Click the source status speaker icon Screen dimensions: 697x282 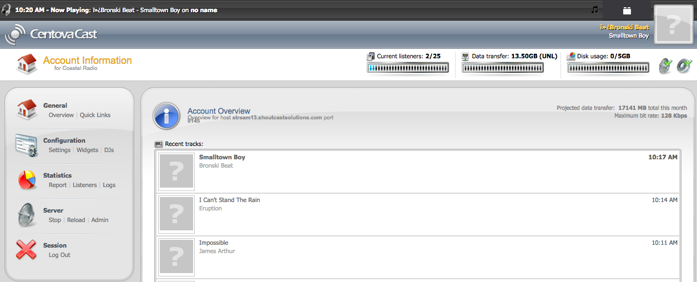684,66
